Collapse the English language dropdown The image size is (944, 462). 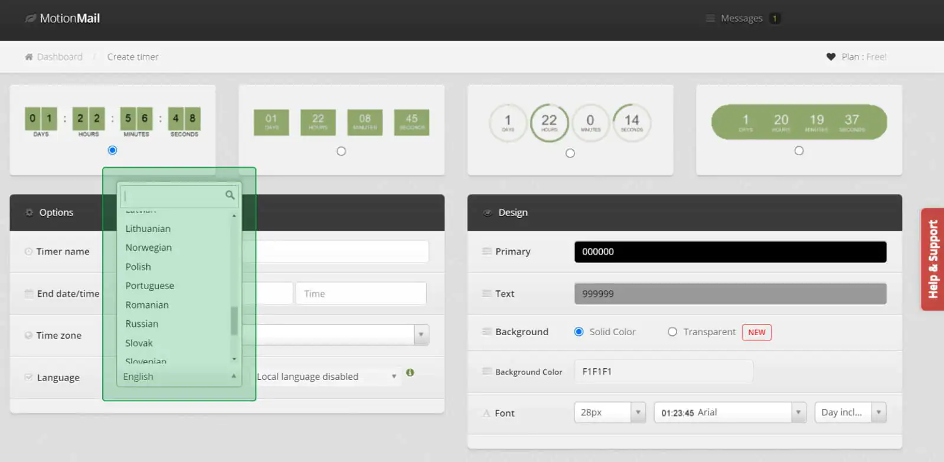(179, 376)
